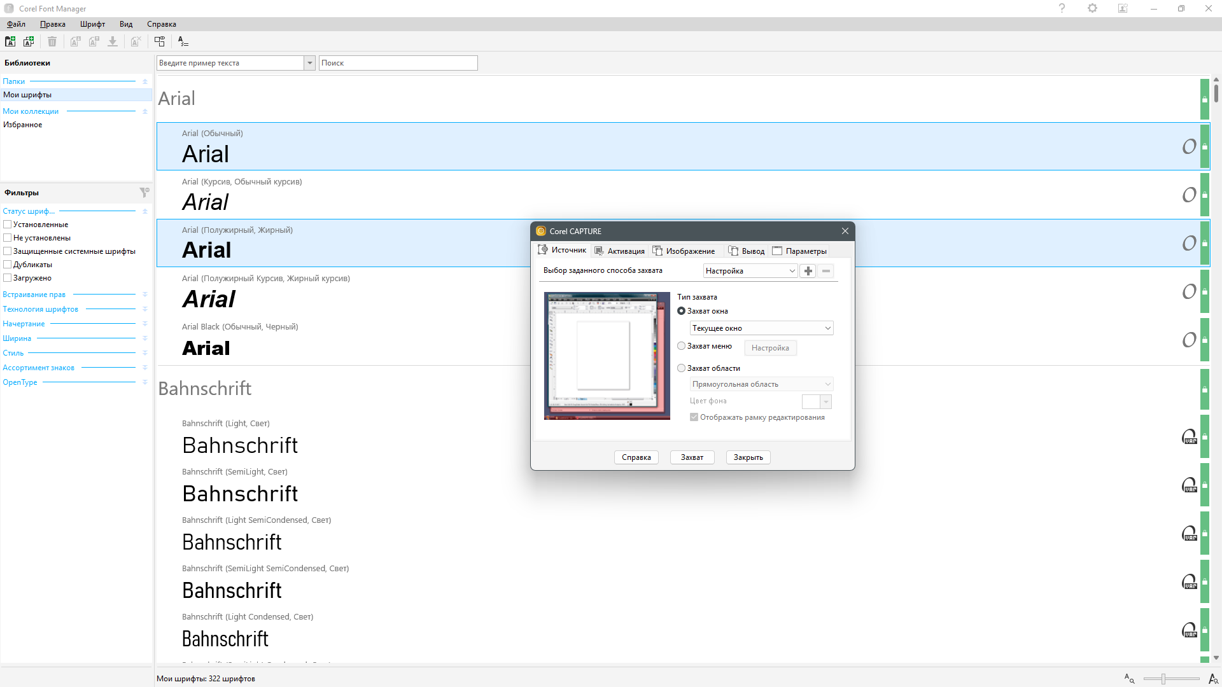
Task: Click the show libraries panel toolbar icon
Action: click(160, 41)
